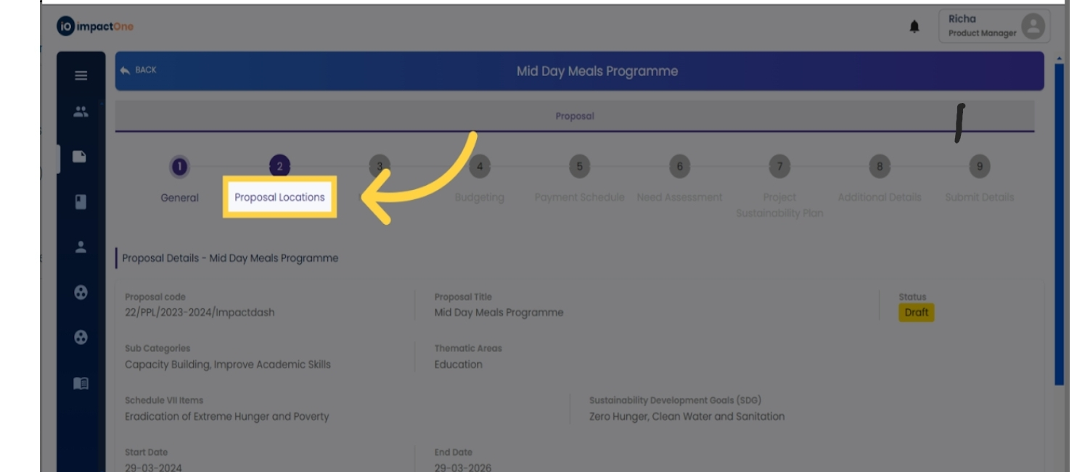The image size is (1077, 472).
Task: Click step circle number 3
Action: (379, 167)
